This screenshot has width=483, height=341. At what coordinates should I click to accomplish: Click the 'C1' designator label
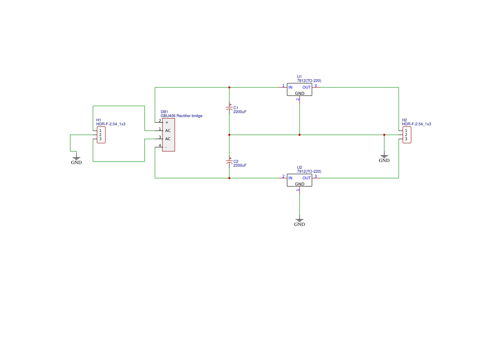tap(236, 108)
